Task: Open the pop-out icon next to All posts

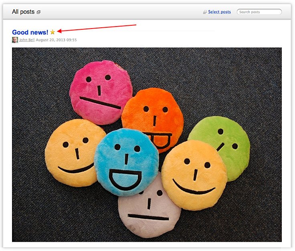Action: click(38, 12)
